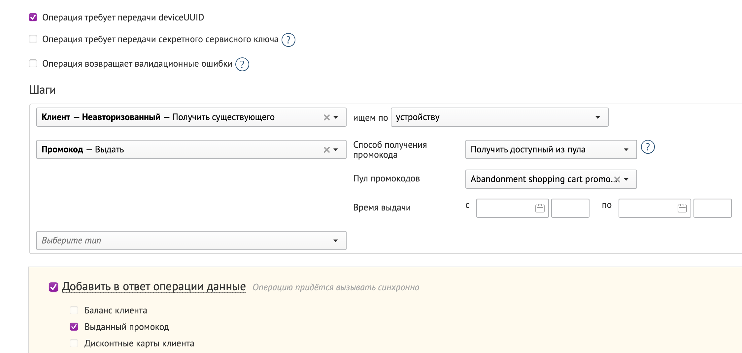The image size is (742, 353).
Task: Expand the Клиент — Неавторизованный step dropdown
Action: pos(336,117)
